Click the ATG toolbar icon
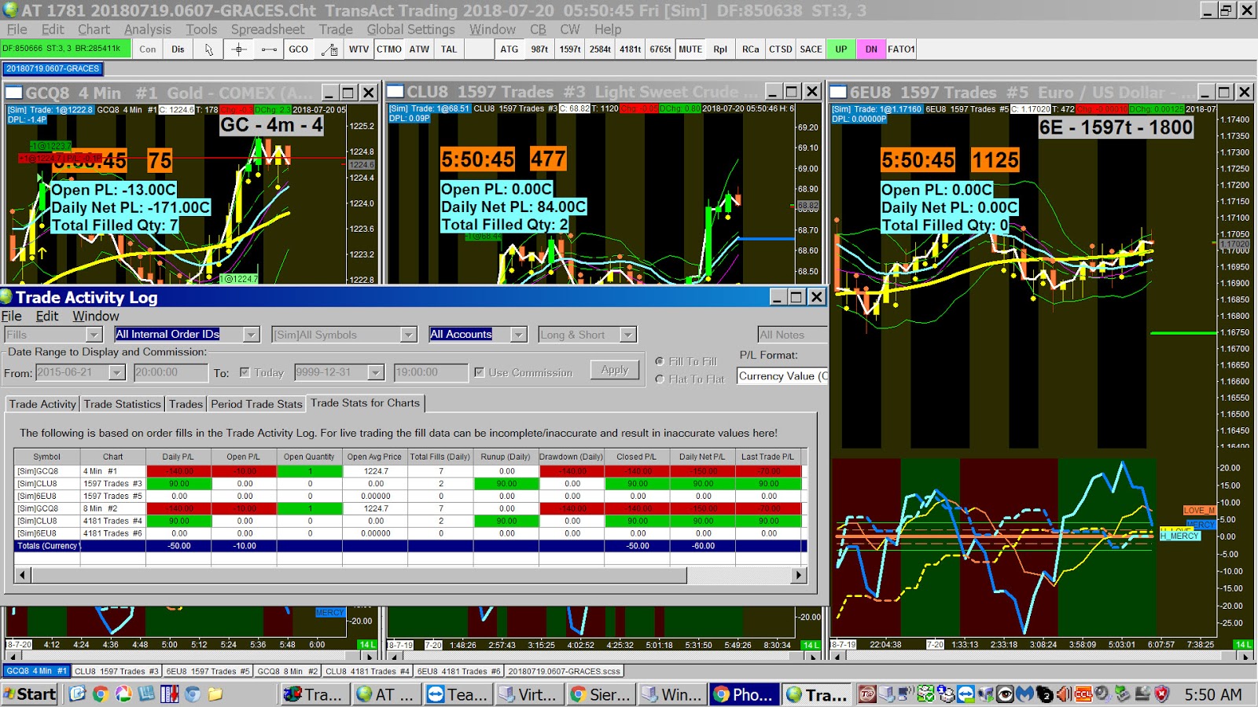The width and height of the screenshot is (1258, 707). coord(509,49)
